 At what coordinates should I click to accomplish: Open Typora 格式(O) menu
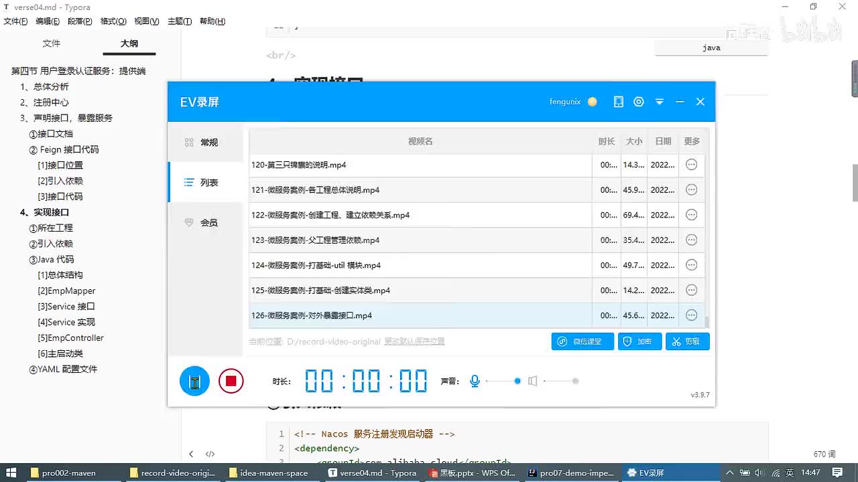pos(113,21)
